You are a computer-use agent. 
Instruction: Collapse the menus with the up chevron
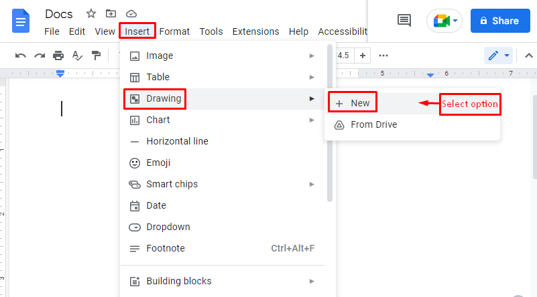coord(529,56)
